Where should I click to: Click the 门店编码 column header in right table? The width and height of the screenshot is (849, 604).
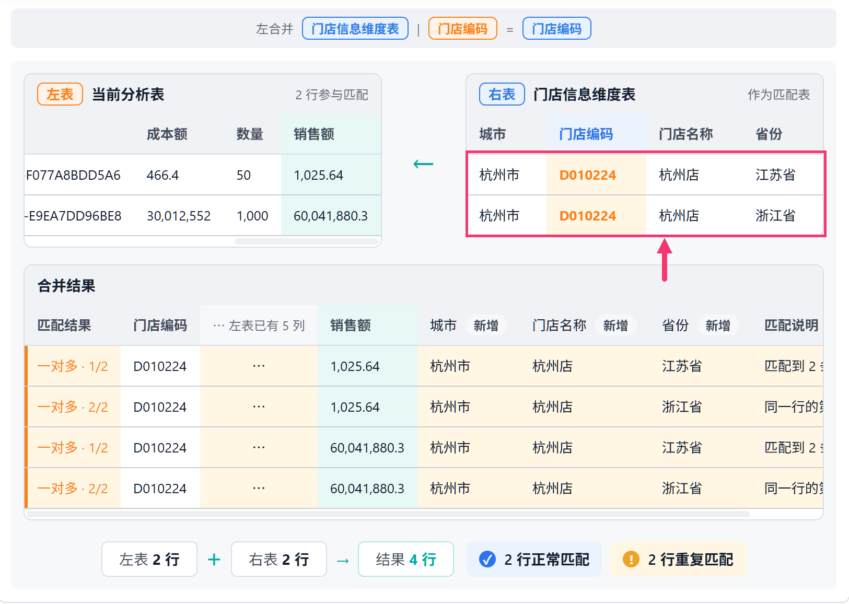coord(586,134)
